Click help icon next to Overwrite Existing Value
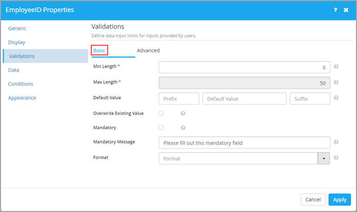Screen dimensions: 357x212 click(x=183, y=113)
